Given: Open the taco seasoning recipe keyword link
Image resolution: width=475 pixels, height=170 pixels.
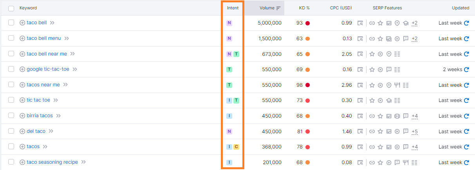Looking at the screenshot, I should pyautogui.click(x=52, y=162).
